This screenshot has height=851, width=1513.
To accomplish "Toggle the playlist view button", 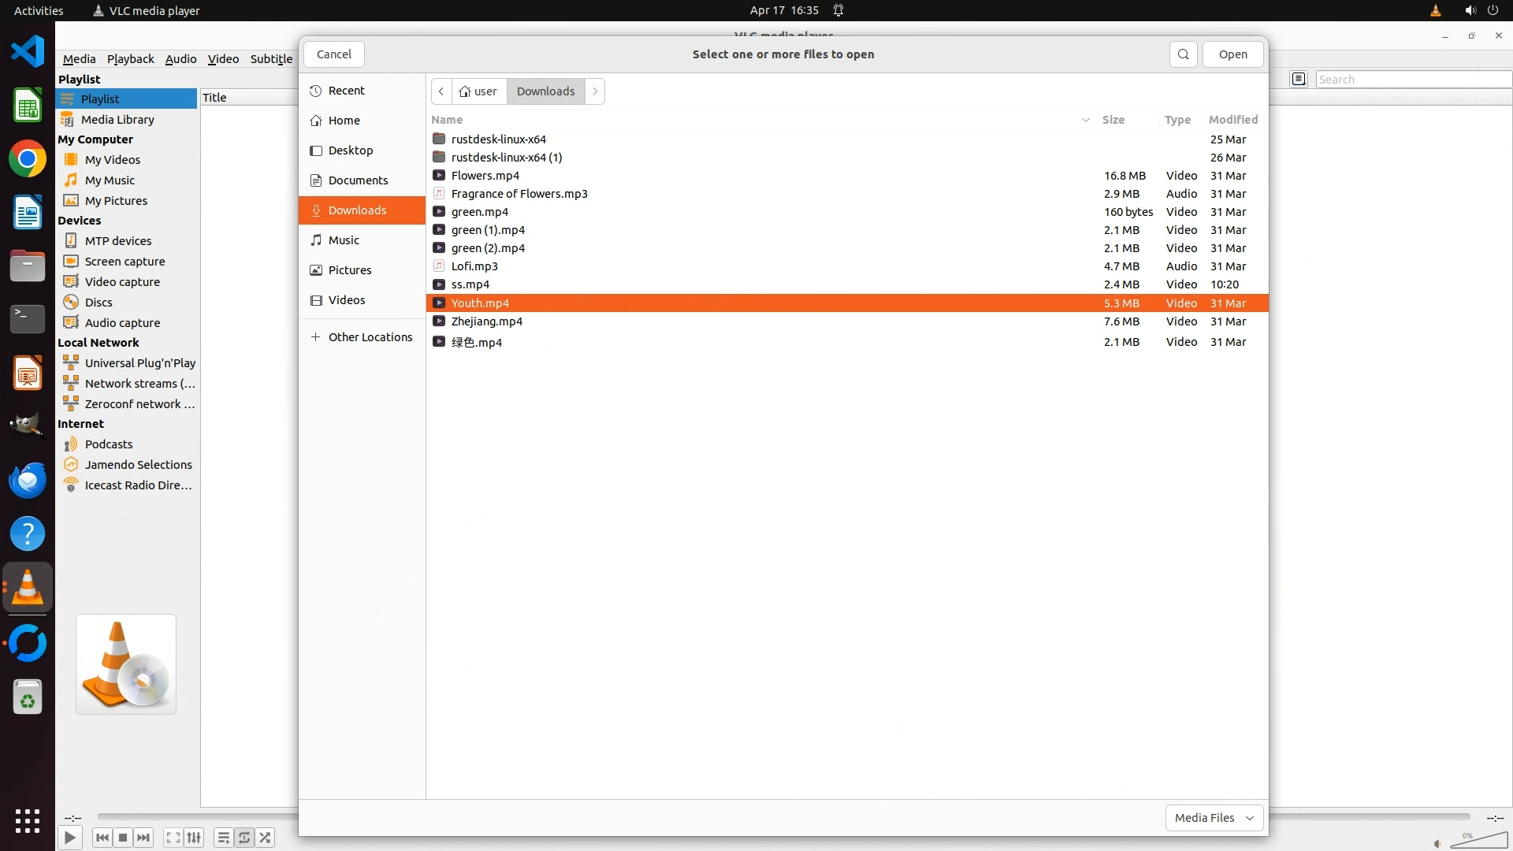I will [x=223, y=838].
